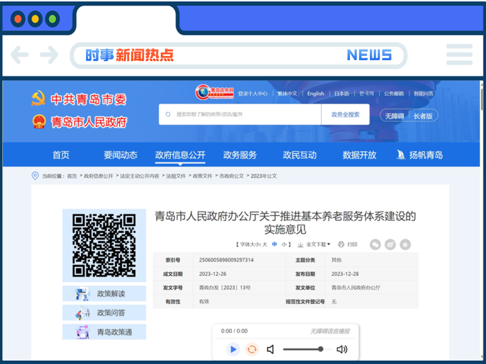The height and width of the screenshot is (364, 486).
Task: Open the 政民互动 section
Action: point(300,155)
